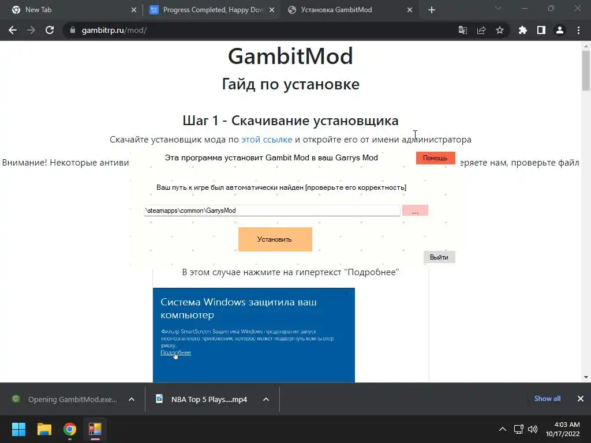Open the clock showing 4:03 AM
This screenshot has width=591, height=443.
point(563,429)
